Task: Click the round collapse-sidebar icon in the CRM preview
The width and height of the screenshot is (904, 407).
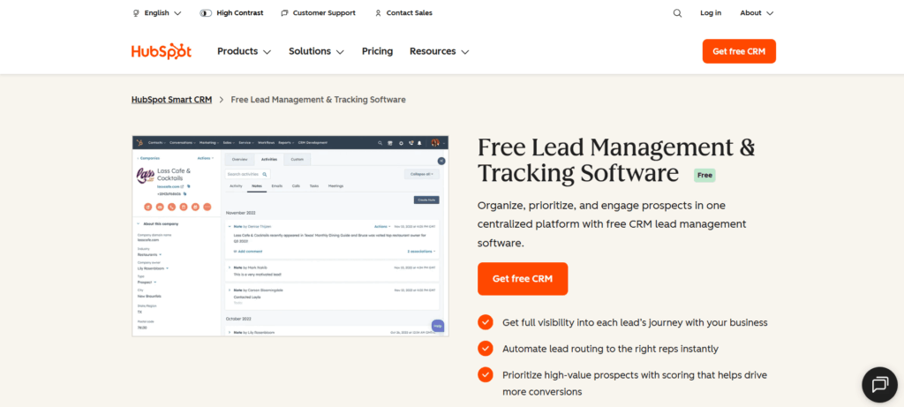Action: 441,161
